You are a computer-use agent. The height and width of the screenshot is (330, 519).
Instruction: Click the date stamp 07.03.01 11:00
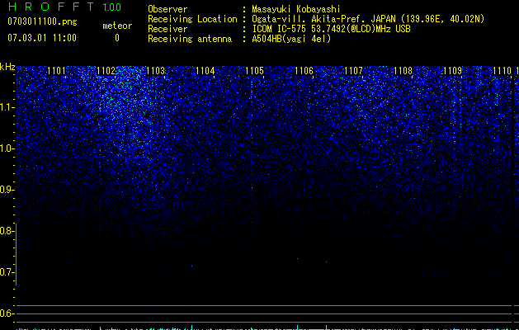pos(42,38)
